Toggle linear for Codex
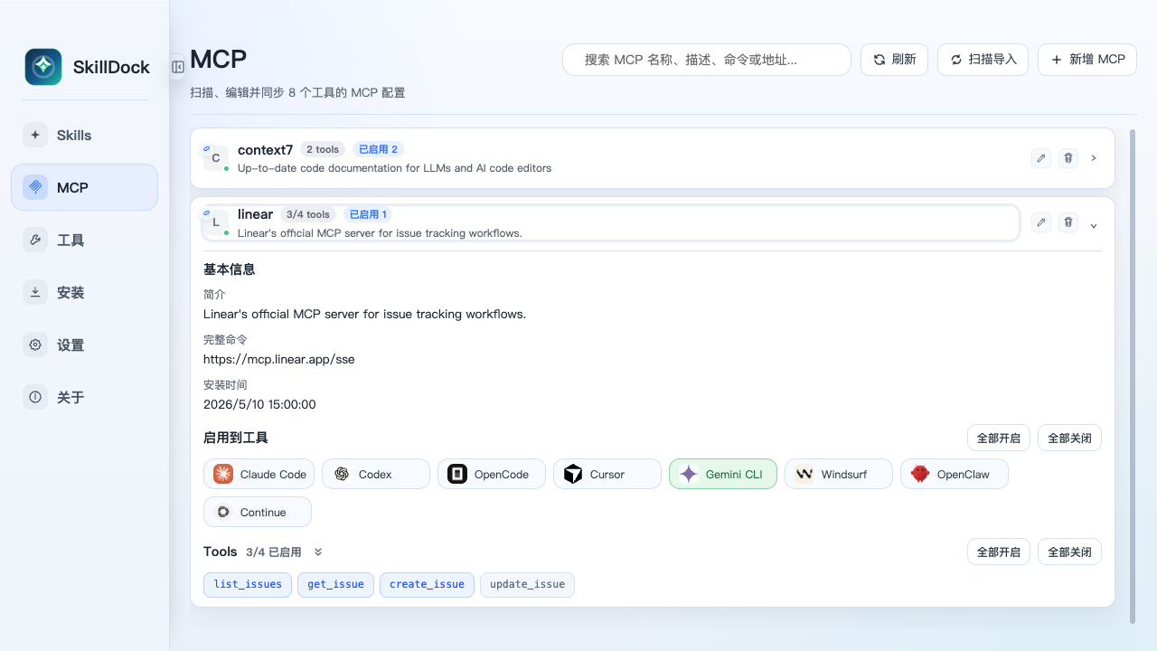Screen dimensions: 1157x651 [376, 474]
